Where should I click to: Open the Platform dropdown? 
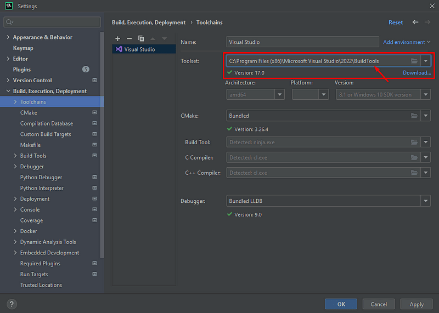(x=323, y=94)
